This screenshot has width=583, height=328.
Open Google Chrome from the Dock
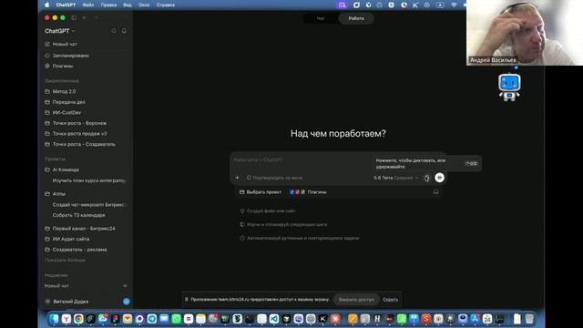point(78,319)
